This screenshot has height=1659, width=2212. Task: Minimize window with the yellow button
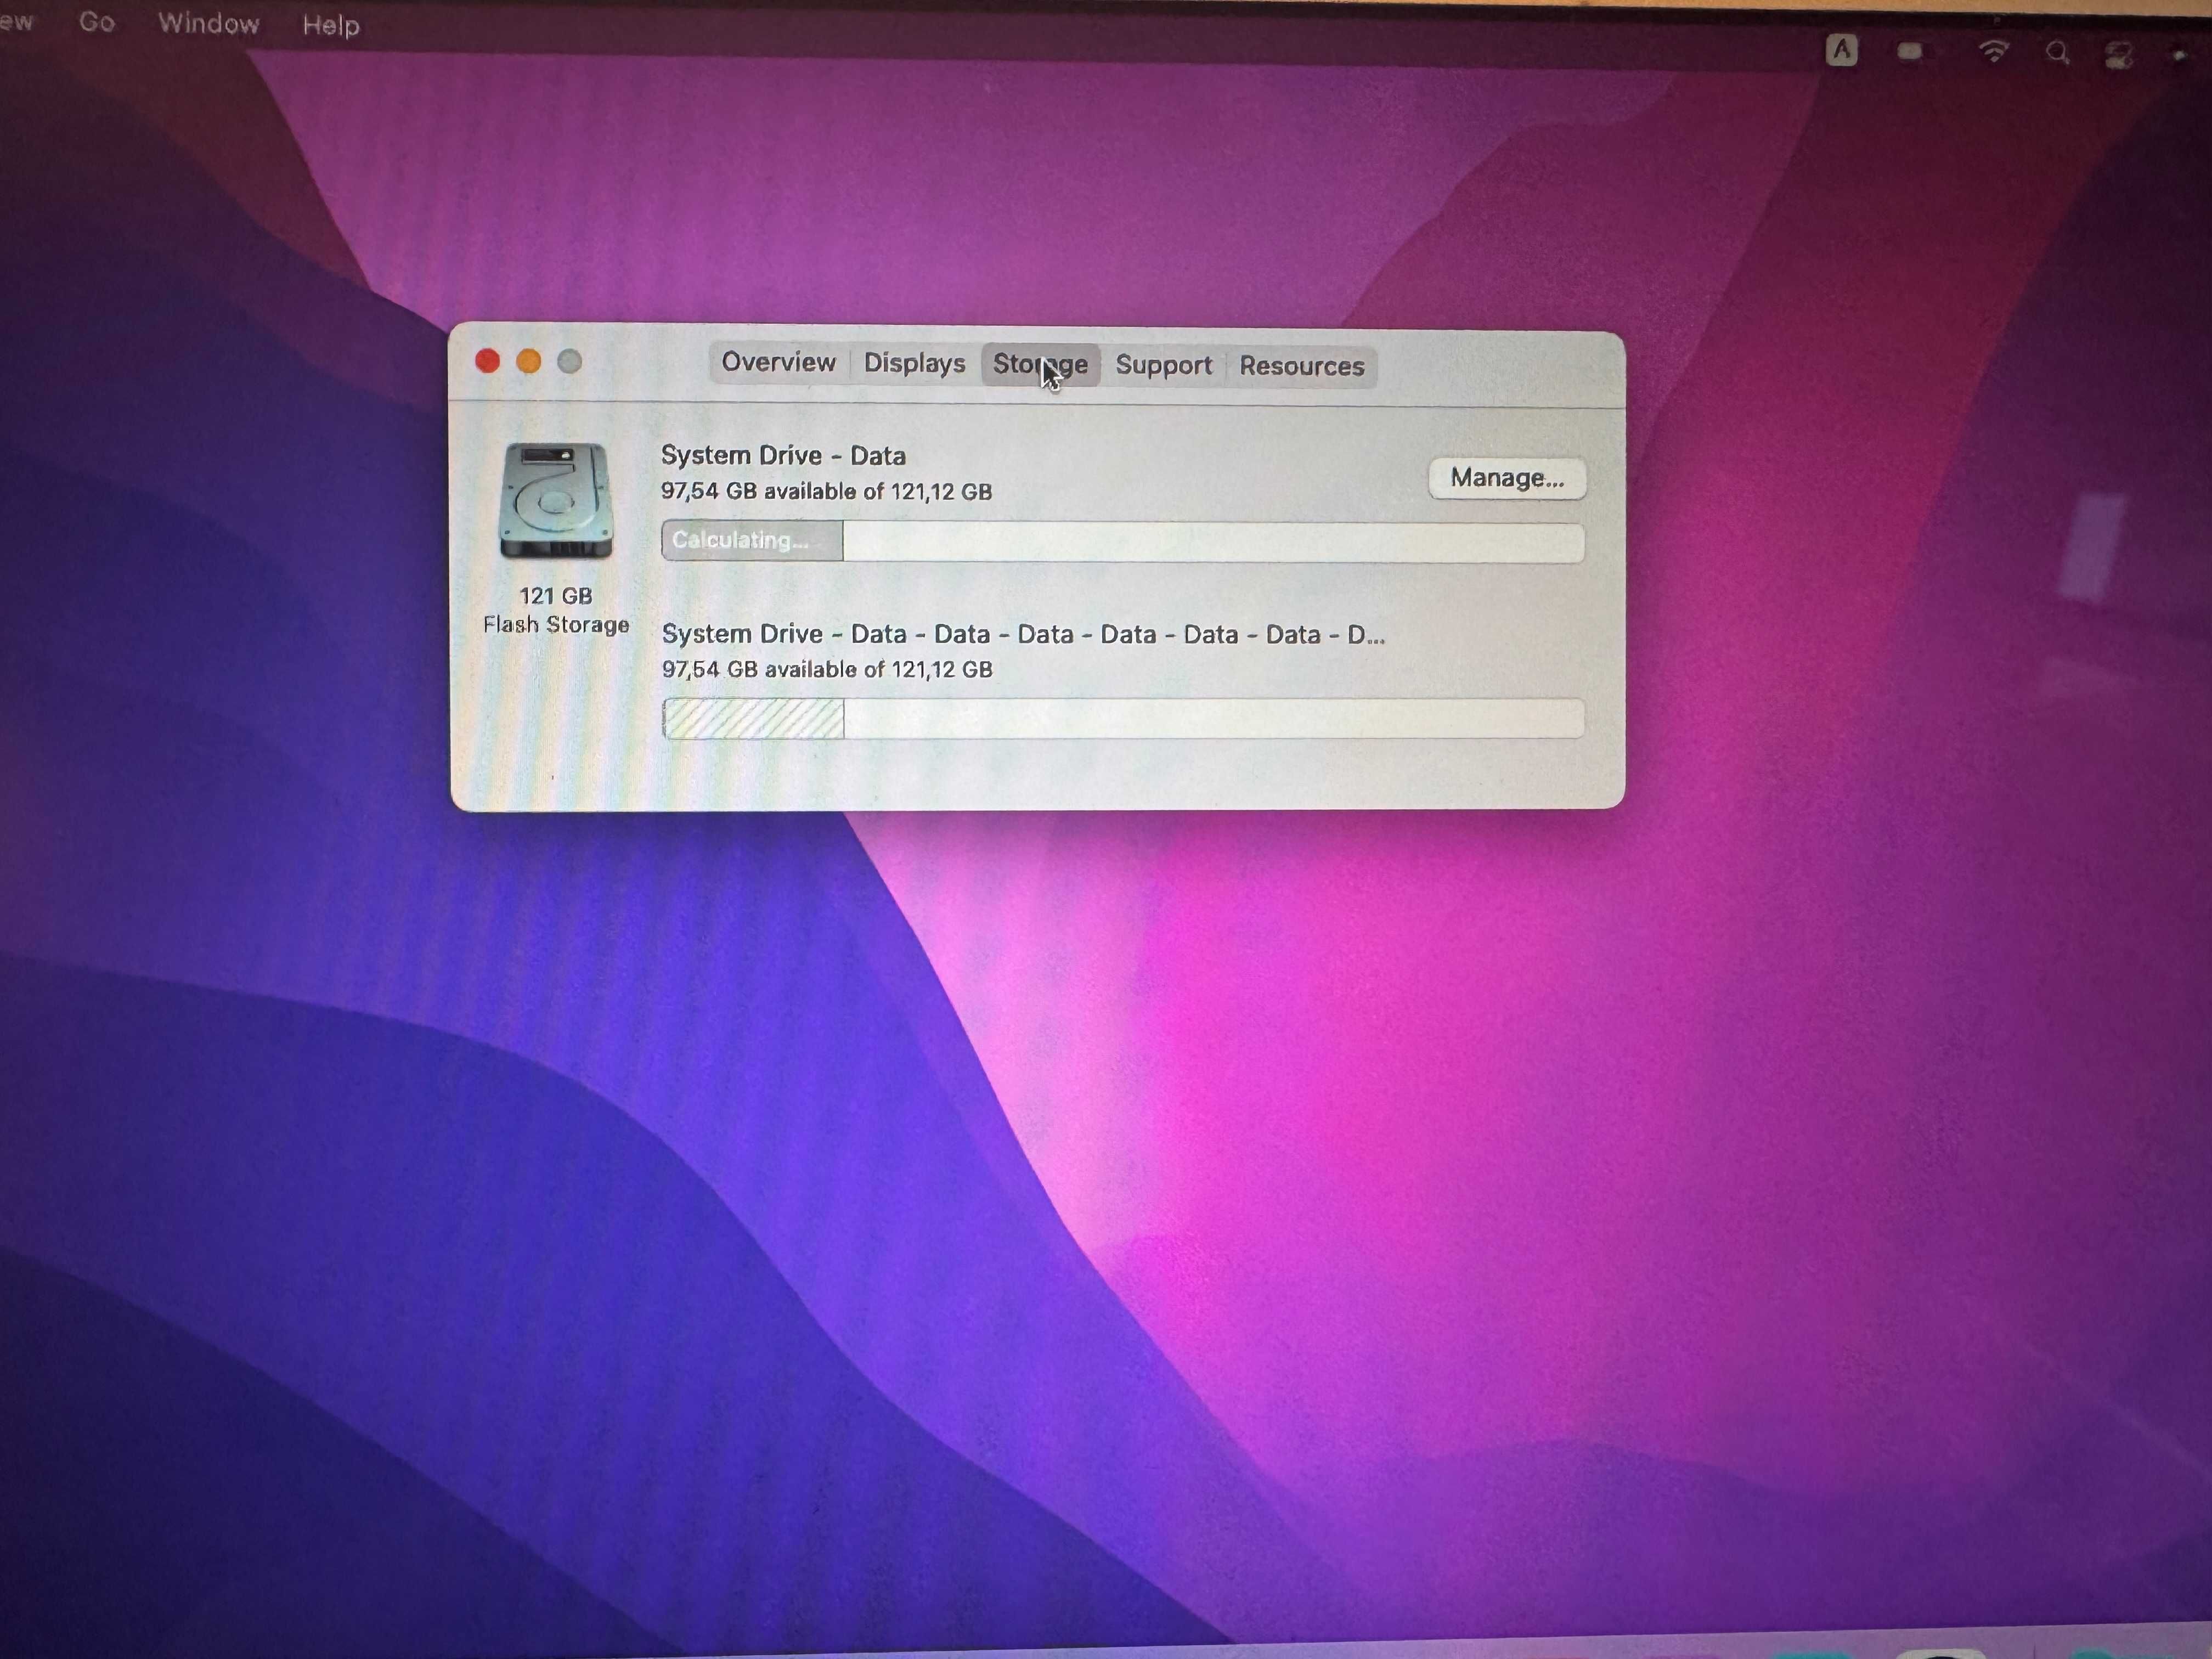coord(528,361)
